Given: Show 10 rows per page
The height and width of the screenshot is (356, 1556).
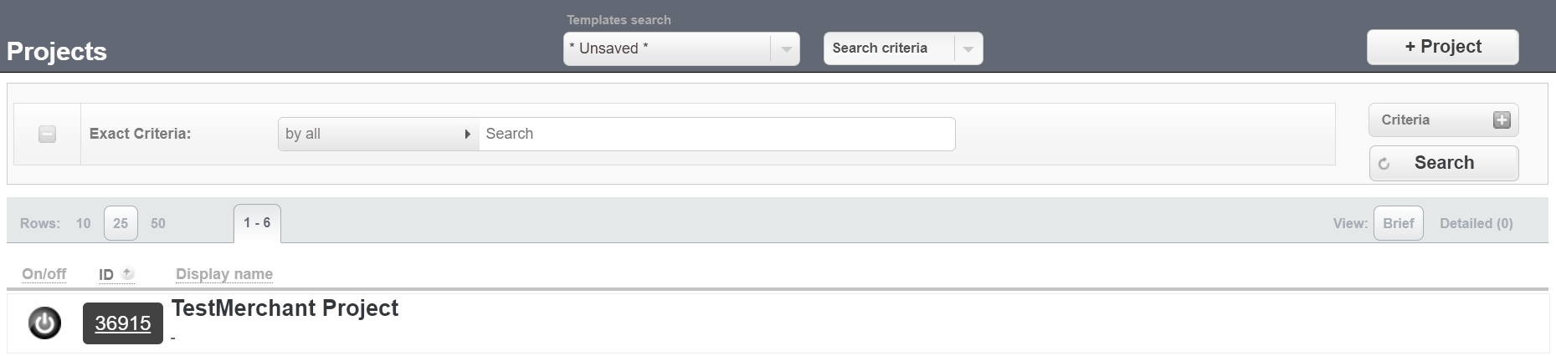Looking at the screenshot, I should (x=83, y=224).
